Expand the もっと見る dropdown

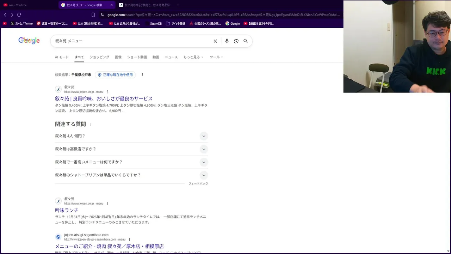pyautogui.click(x=193, y=57)
